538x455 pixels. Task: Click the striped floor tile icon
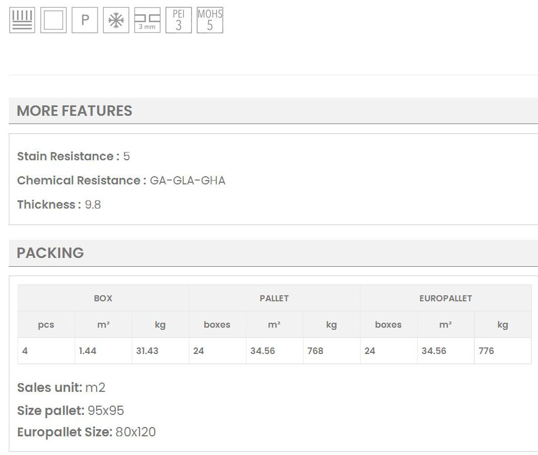(x=22, y=20)
